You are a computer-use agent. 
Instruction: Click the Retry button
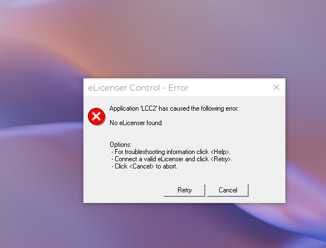tap(184, 190)
